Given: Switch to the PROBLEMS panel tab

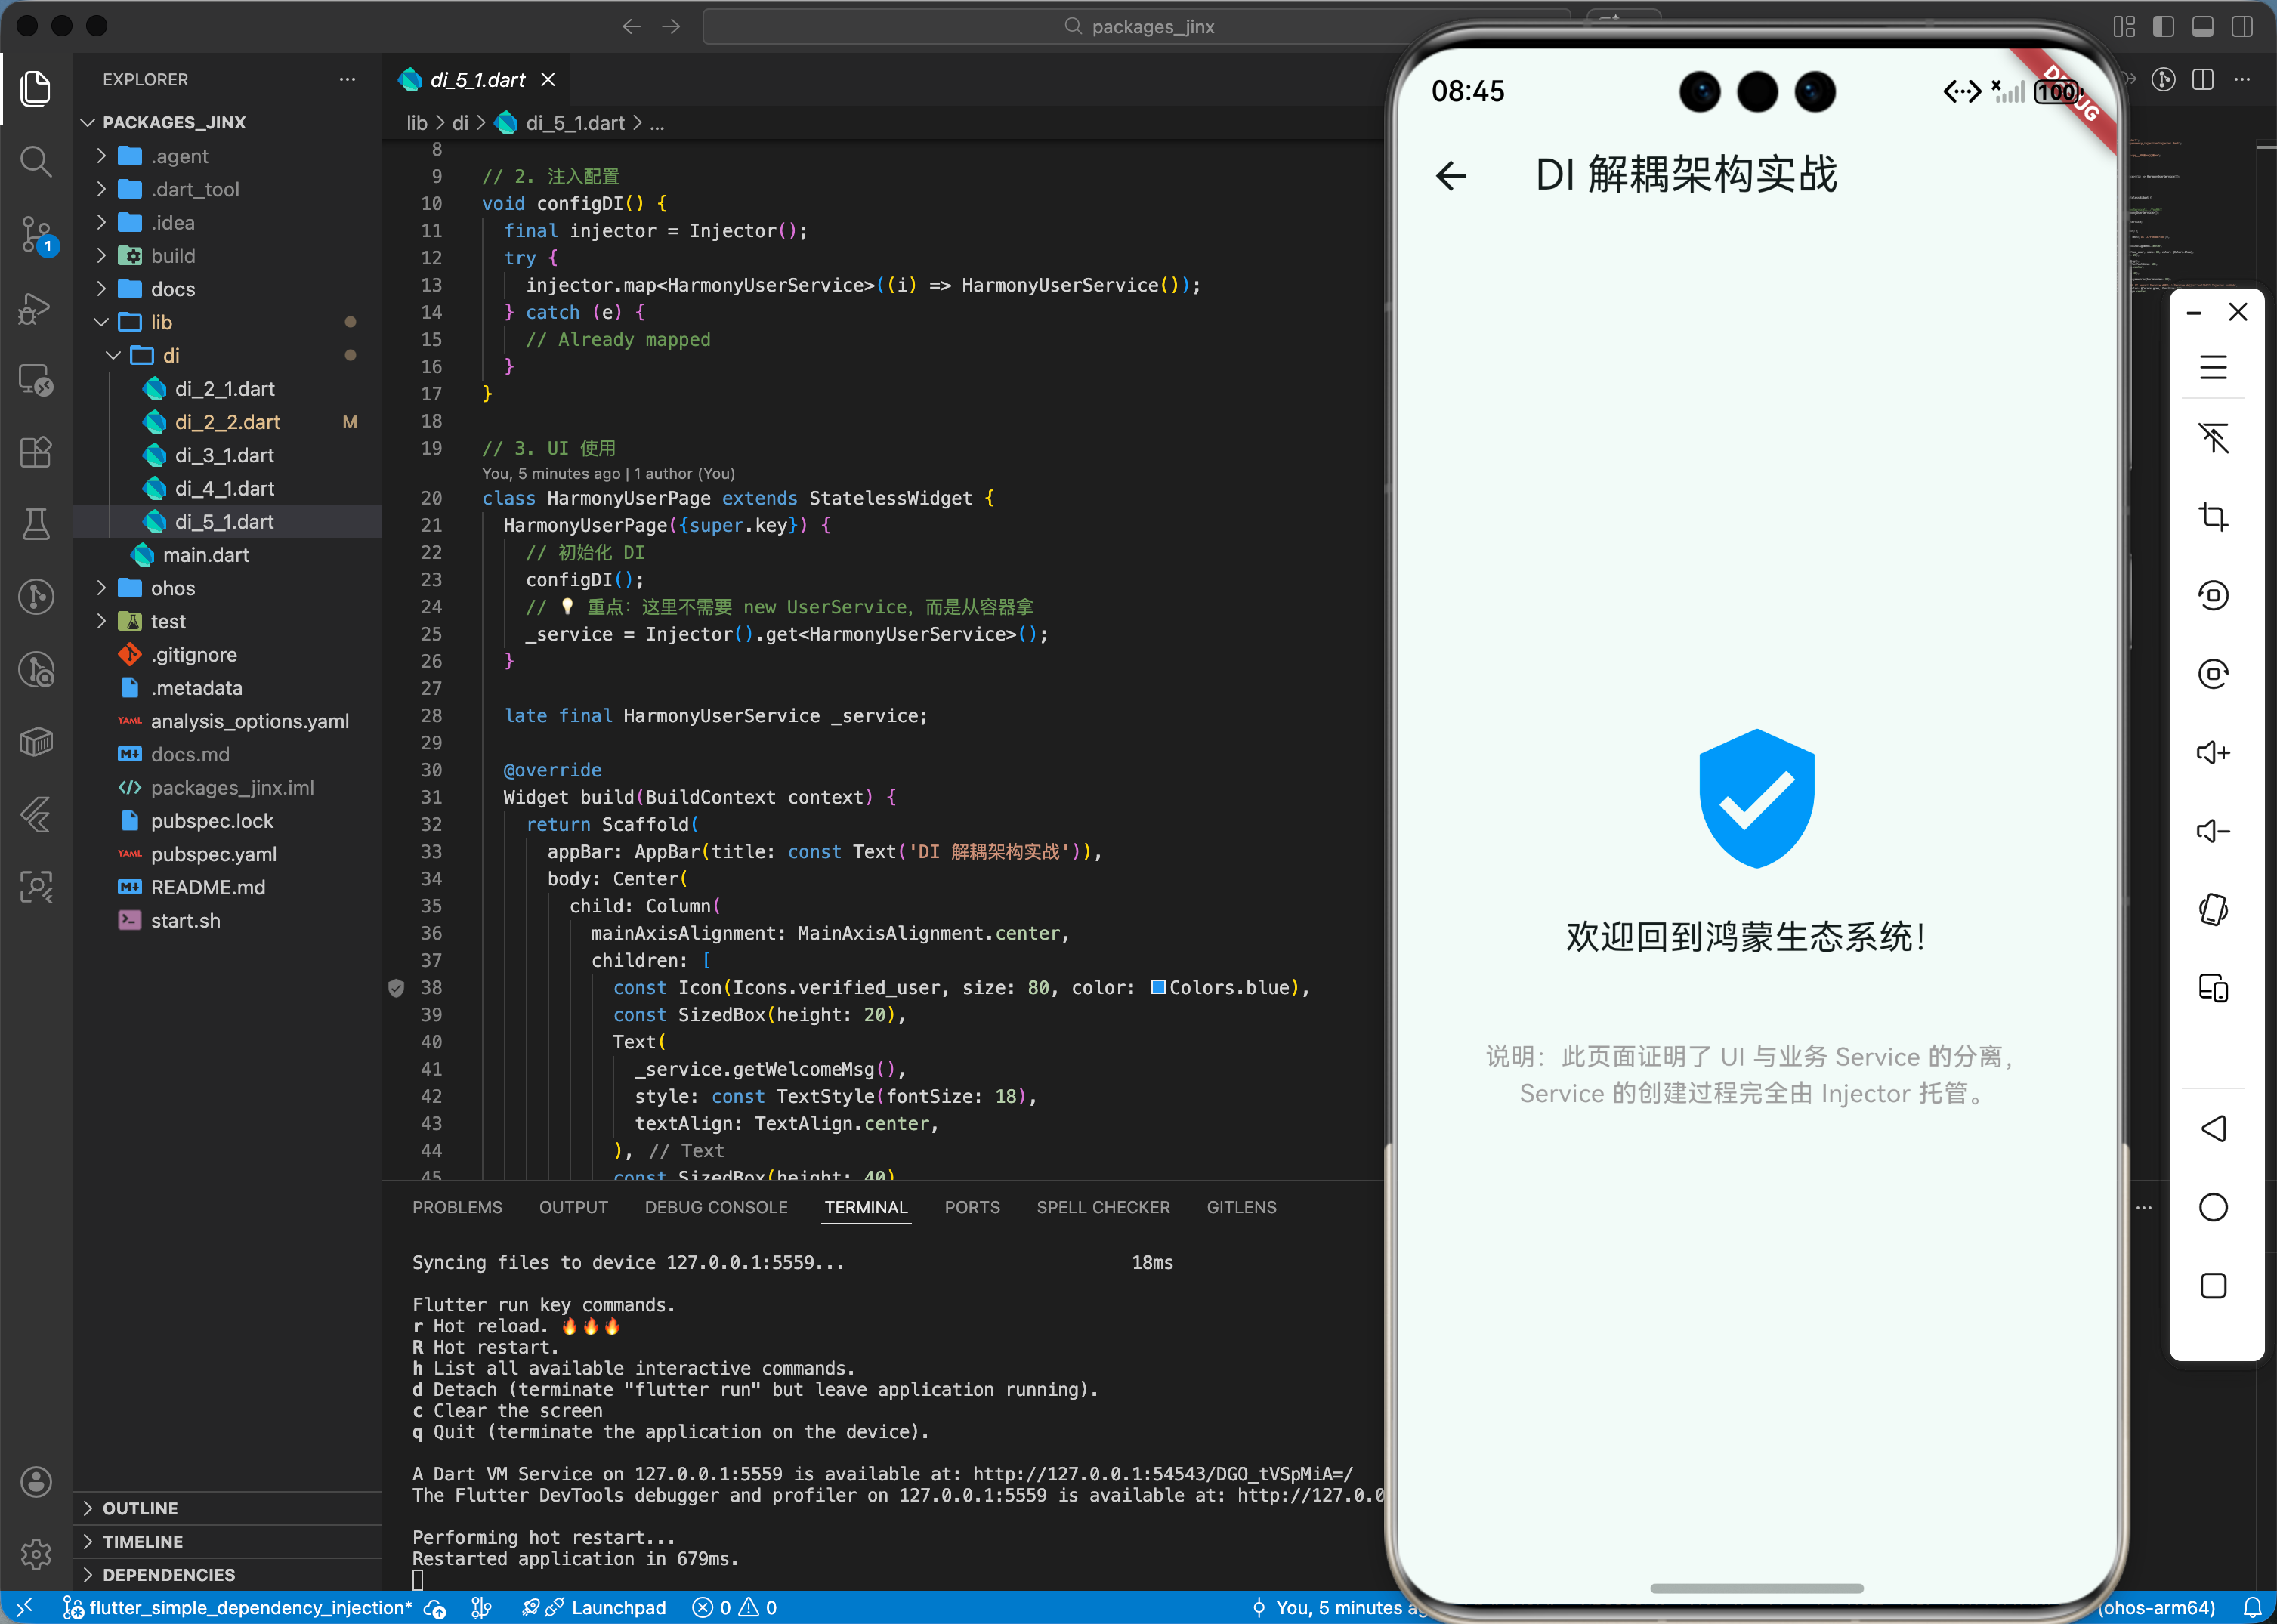Looking at the screenshot, I should [457, 1207].
